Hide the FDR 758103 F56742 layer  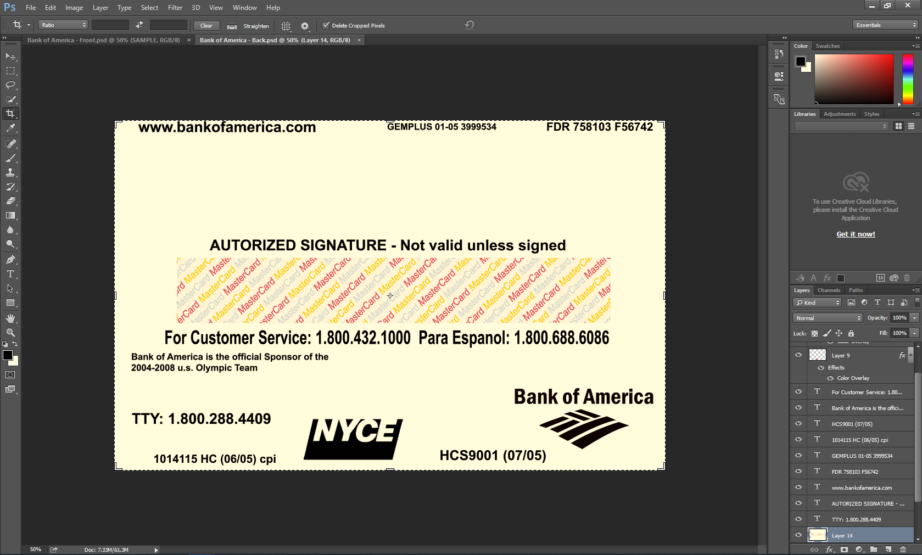coord(798,471)
